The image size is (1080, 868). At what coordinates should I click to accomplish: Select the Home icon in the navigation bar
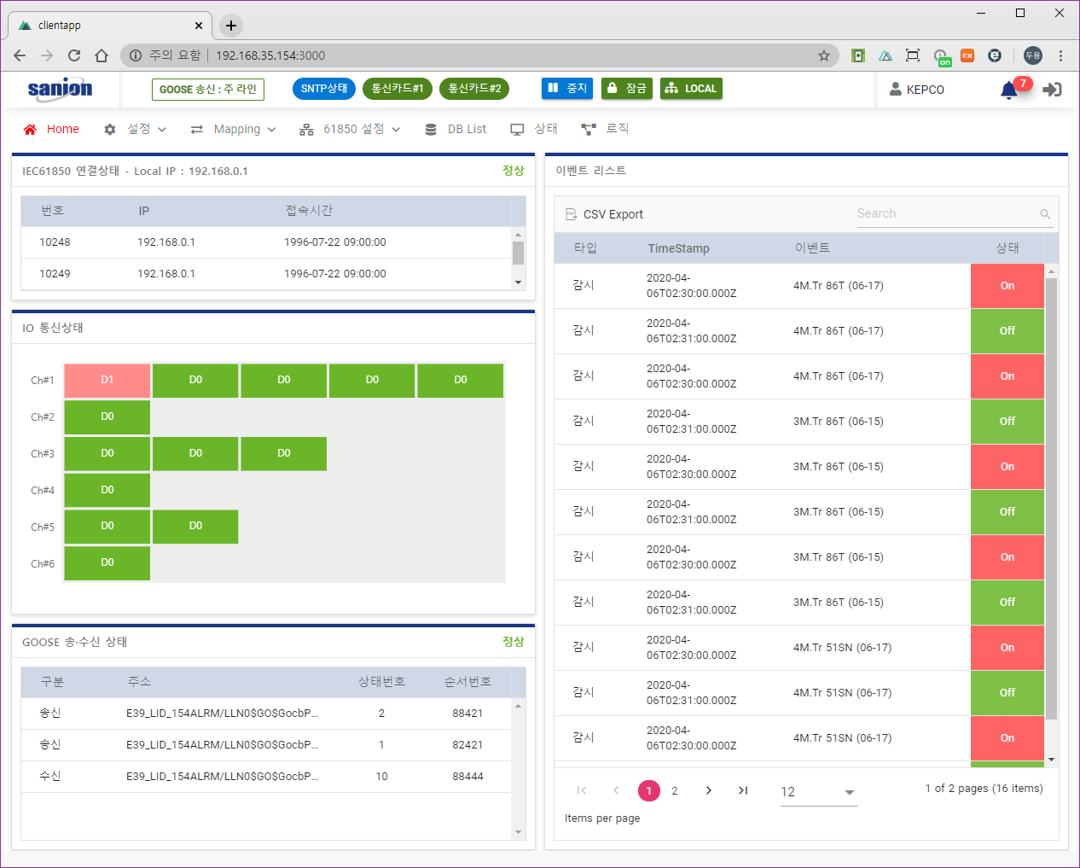click(32, 128)
